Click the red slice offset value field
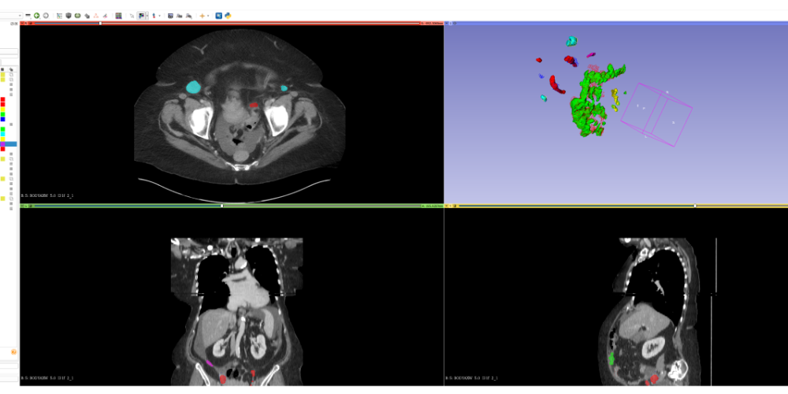This screenshot has width=788, height=394. point(432,23)
